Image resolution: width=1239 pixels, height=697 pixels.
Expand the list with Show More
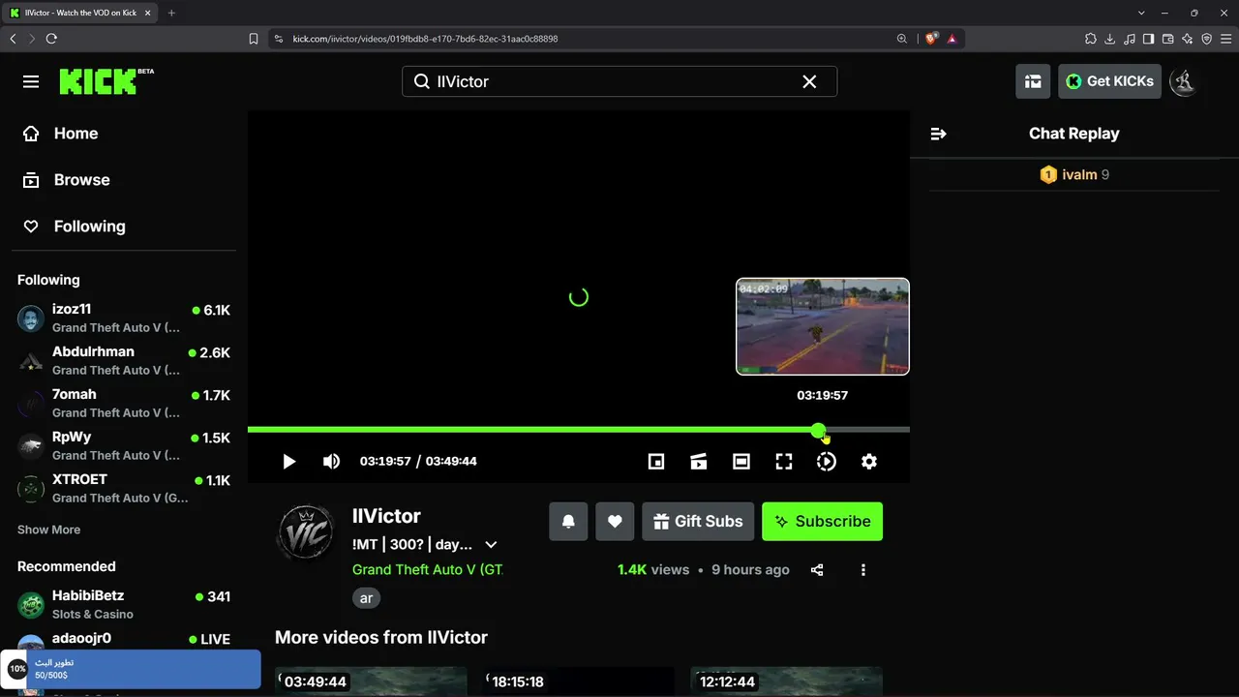[48, 530]
